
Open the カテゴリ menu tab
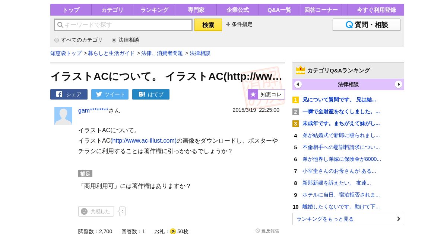click(112, 10)
